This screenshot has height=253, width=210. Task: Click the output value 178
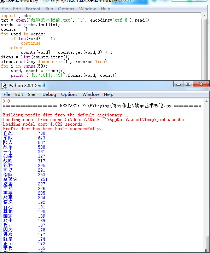(41, 230)
